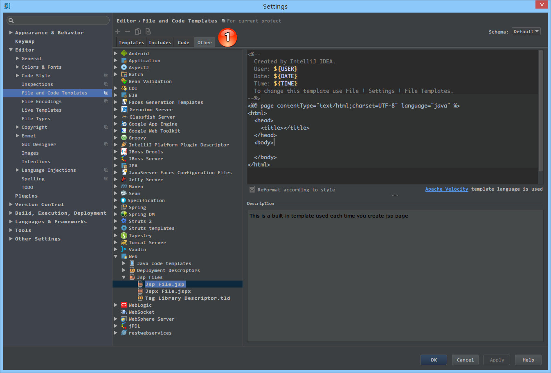Image resolution: width=551 pixels, height=373 pixels.
Task: Click the Groovy icon in template list
Action: [124, 138]
